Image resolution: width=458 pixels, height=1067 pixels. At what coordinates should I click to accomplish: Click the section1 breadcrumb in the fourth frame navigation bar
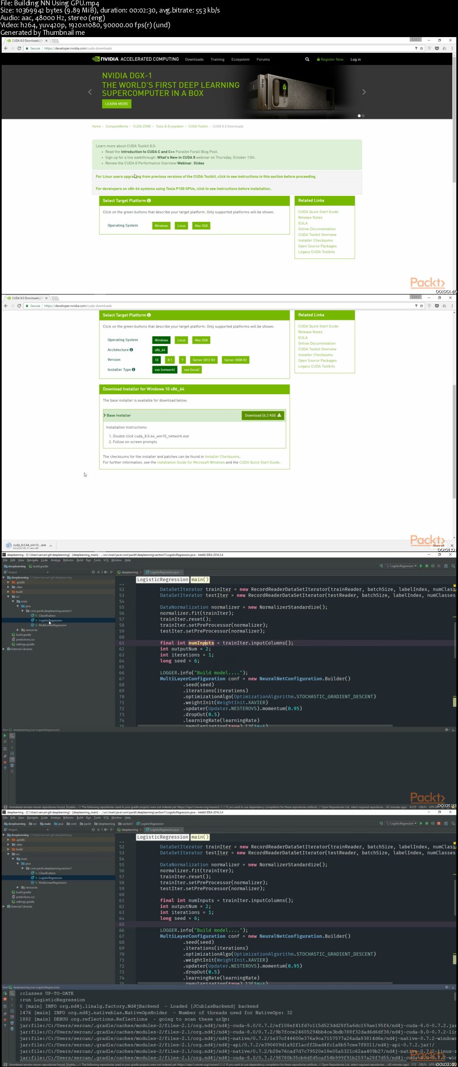click(126, 823)
